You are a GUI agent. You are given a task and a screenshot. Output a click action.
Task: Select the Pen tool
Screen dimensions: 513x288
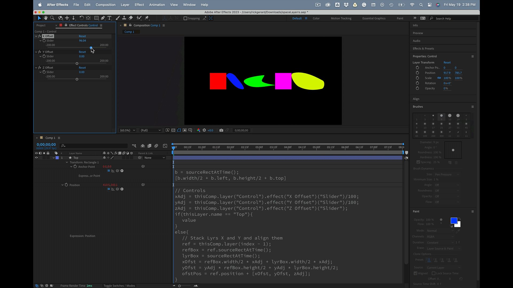coord(103,18)
